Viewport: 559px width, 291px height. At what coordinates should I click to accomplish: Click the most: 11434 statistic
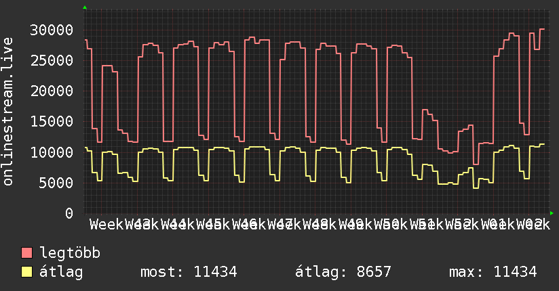[x=189, y=272]
